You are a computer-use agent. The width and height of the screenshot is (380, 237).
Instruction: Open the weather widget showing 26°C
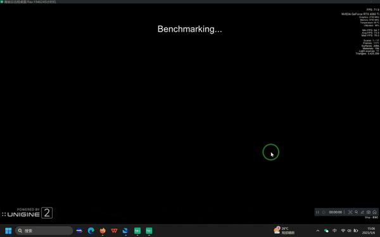point(284,231)
